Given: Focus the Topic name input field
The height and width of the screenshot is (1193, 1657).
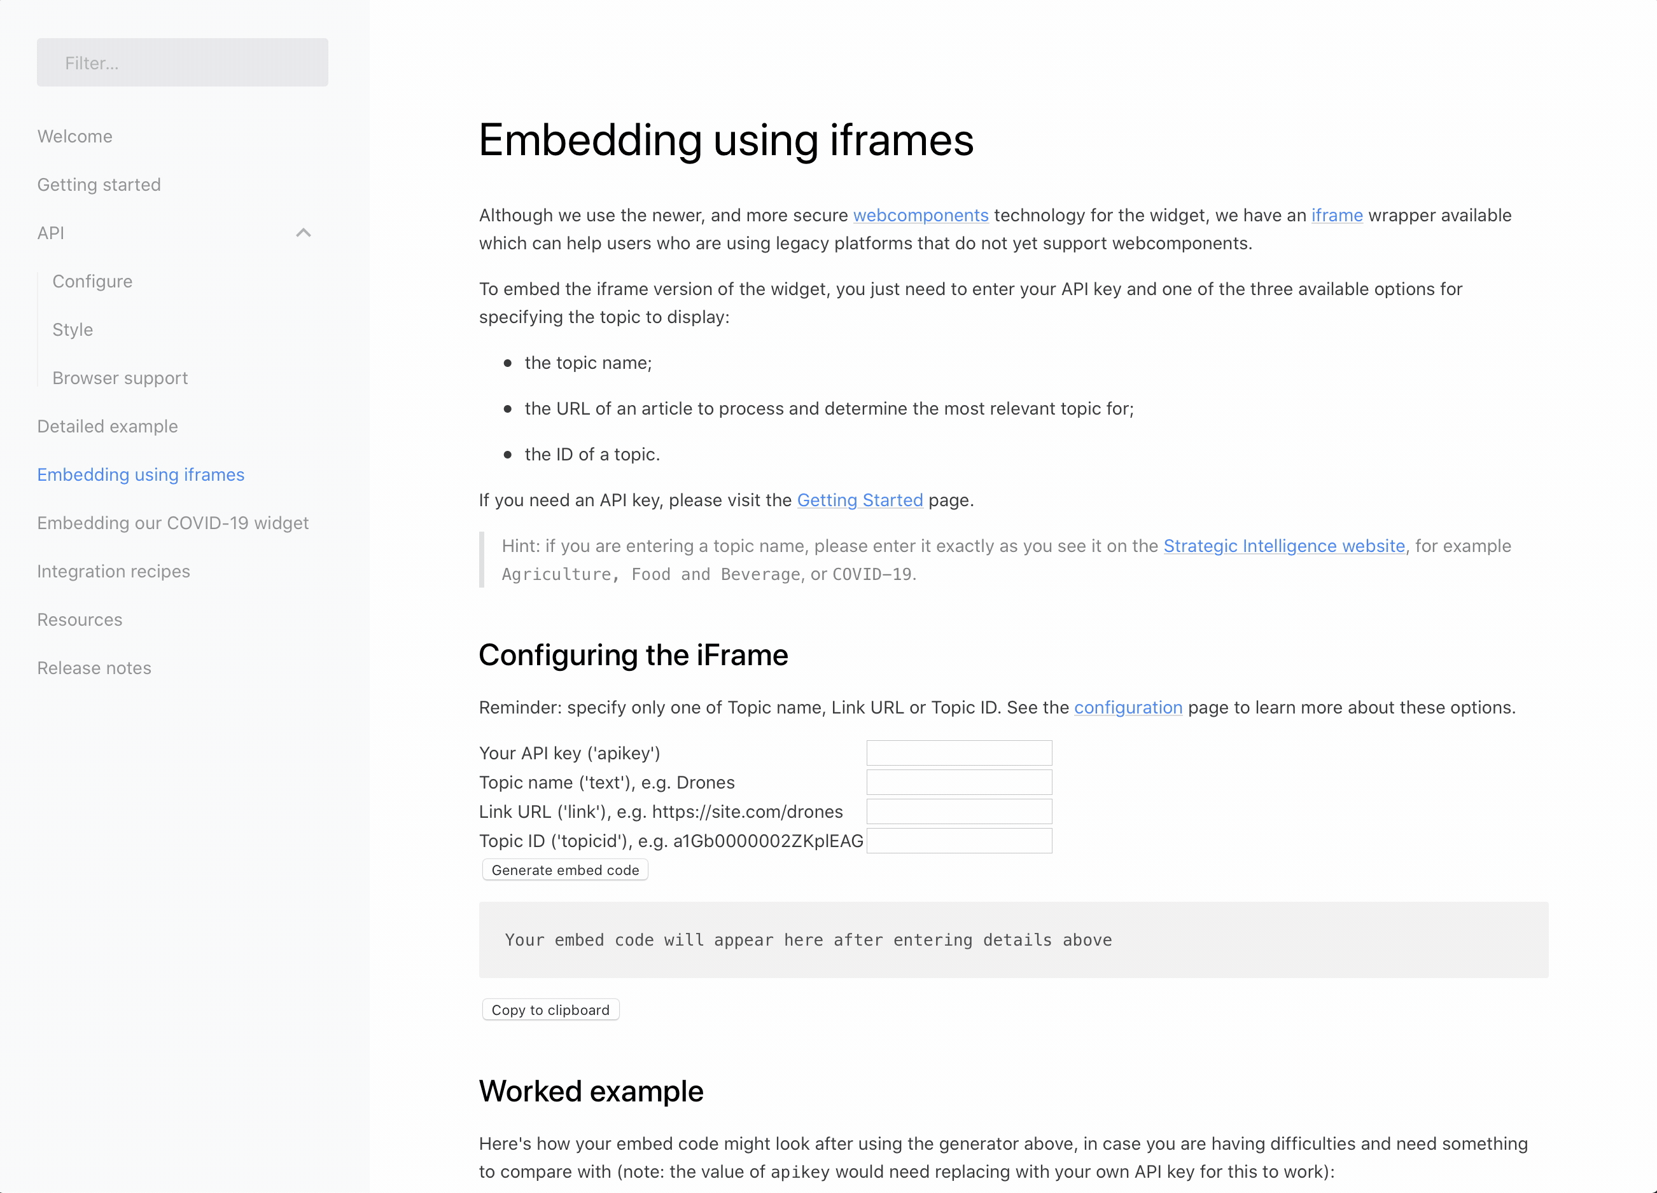Looking at the screenshot, I should pyautogui.click(x=960, y=782).
